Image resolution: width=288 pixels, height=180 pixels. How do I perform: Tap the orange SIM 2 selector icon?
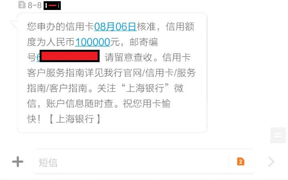point(241,162)
